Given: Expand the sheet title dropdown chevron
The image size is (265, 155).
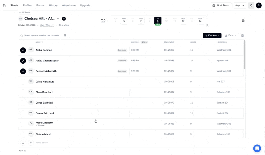Looking at the screenshot, I should [58, 19].
